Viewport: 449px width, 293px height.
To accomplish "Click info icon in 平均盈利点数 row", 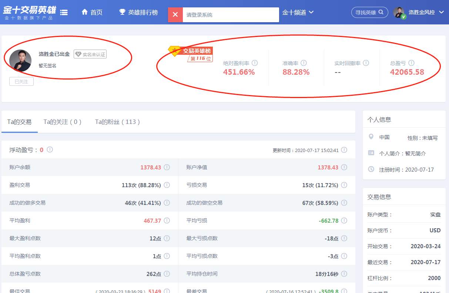I will click(167, 256).
